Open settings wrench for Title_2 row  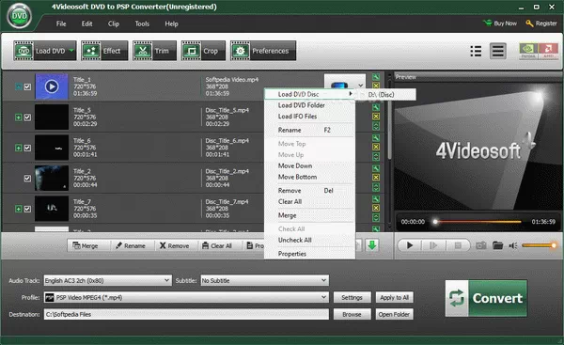[x=376, y=168]
